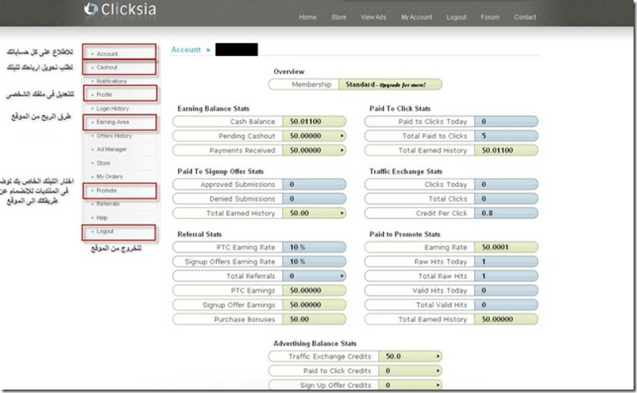Expand the Total Referrals arrow
This screenshot has width=637, height=393.
click(342, 276)
